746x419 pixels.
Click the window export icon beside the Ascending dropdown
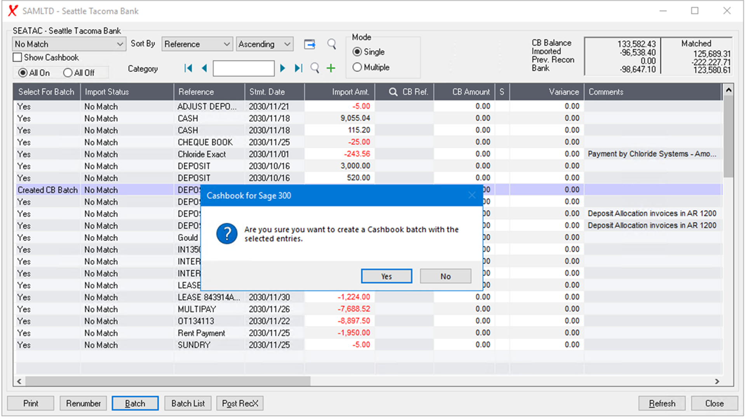(310, 44)
